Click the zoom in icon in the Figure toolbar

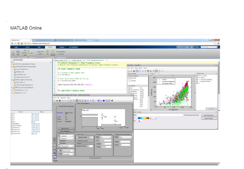[x=140, y=71]
